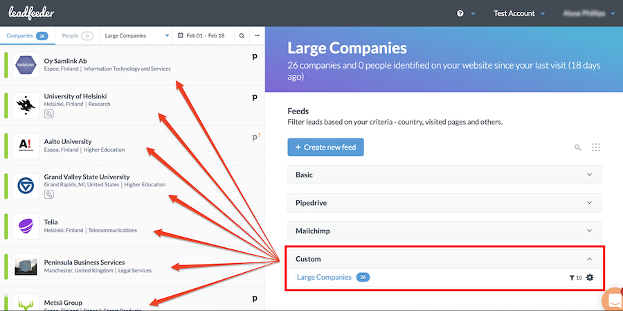This screenshot has width=623, height=311.
Task: Select the Metsä Group lead
Action: [132, 299]
